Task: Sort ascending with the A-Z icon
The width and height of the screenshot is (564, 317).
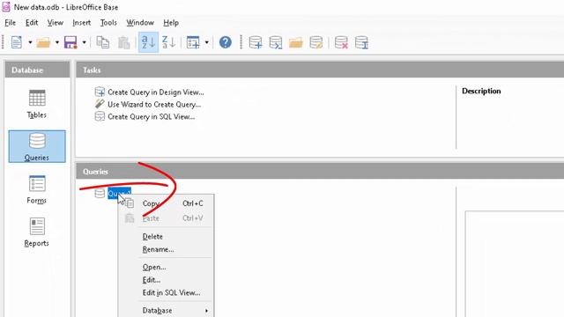Action: coord(148,42)
